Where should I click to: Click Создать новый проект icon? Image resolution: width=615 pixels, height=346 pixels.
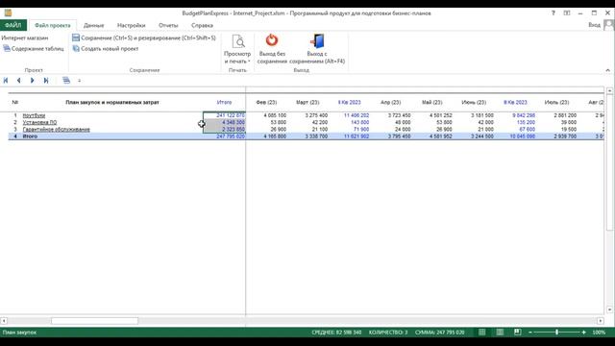(x=76, y=49)
